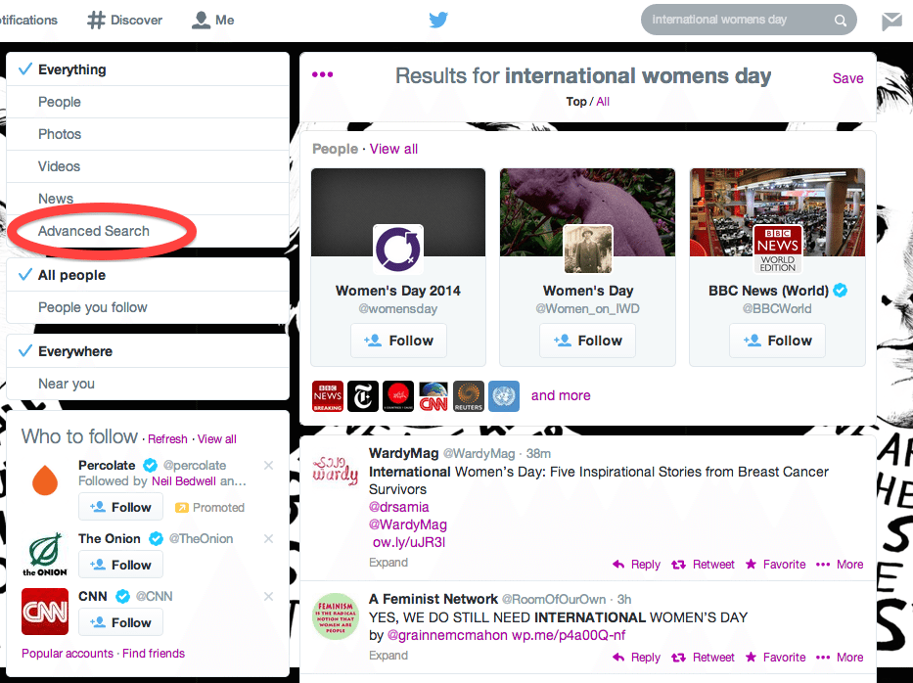Screen dimensions: 913x683
Task: Filter results by People
Action: point(148,102)
